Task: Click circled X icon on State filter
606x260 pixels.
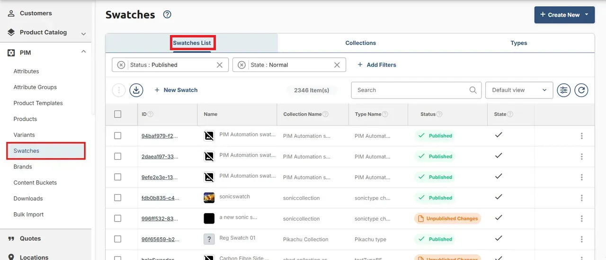Action: pyautogui.click(x=242, y=65)
